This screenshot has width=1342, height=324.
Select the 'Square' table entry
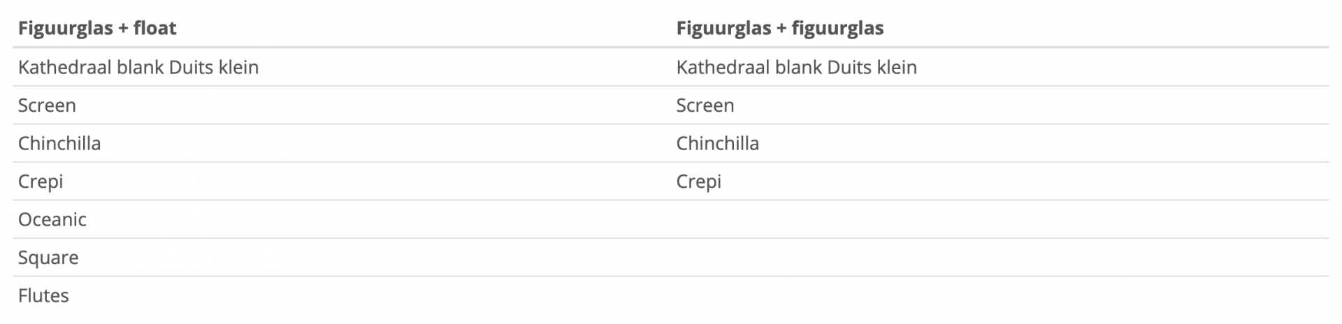48,258
